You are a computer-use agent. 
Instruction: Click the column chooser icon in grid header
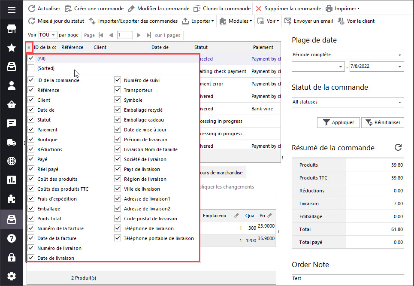(x=29, y=47)
